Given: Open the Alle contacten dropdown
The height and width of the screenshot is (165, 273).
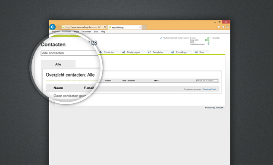Looking at the screenshot, I should pos(69,53).
